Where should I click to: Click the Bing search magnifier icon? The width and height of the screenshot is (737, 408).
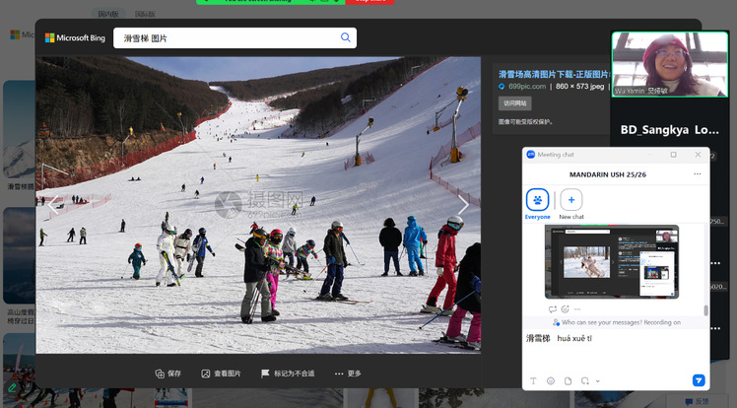coord(346,37)
